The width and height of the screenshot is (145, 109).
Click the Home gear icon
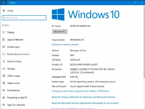tap(4, 11)
